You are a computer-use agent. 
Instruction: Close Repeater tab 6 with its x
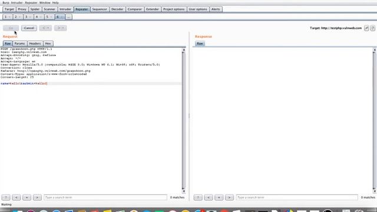(x=62, y=17)
